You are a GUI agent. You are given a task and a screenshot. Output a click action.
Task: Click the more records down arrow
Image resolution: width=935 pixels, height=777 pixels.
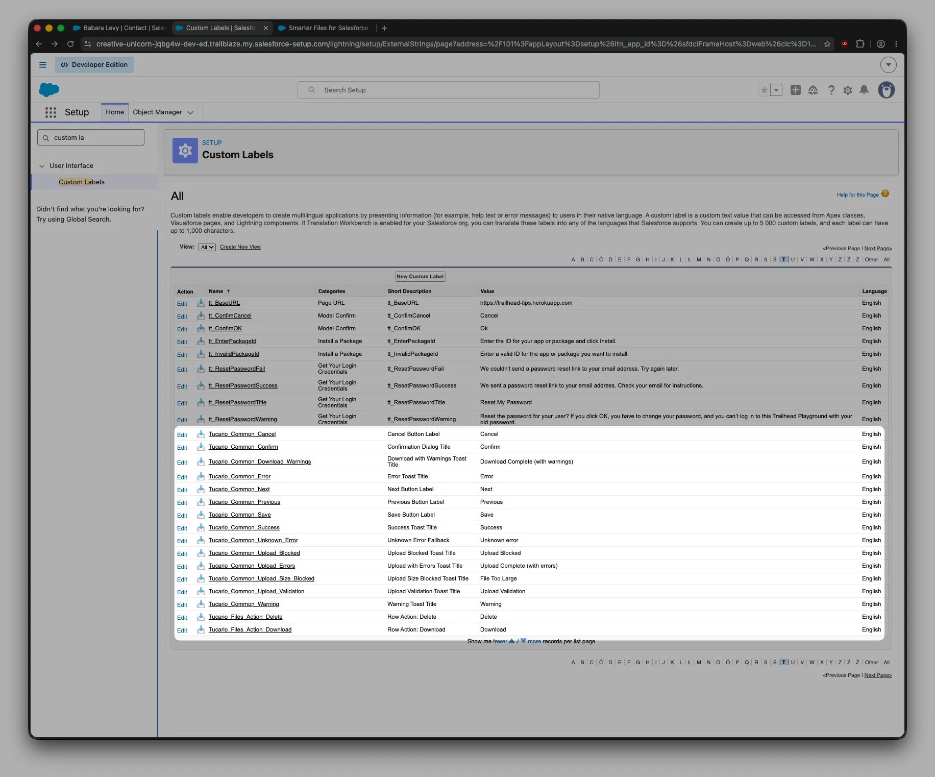coord(523,641)
